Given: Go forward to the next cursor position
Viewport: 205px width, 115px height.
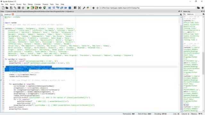Looking at the screenshot, I should click(x=97, y=8).
